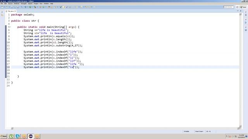This screenshot has width=248, height=139.
Task: Open Skype from the taskbar
Action: [18, 136]
